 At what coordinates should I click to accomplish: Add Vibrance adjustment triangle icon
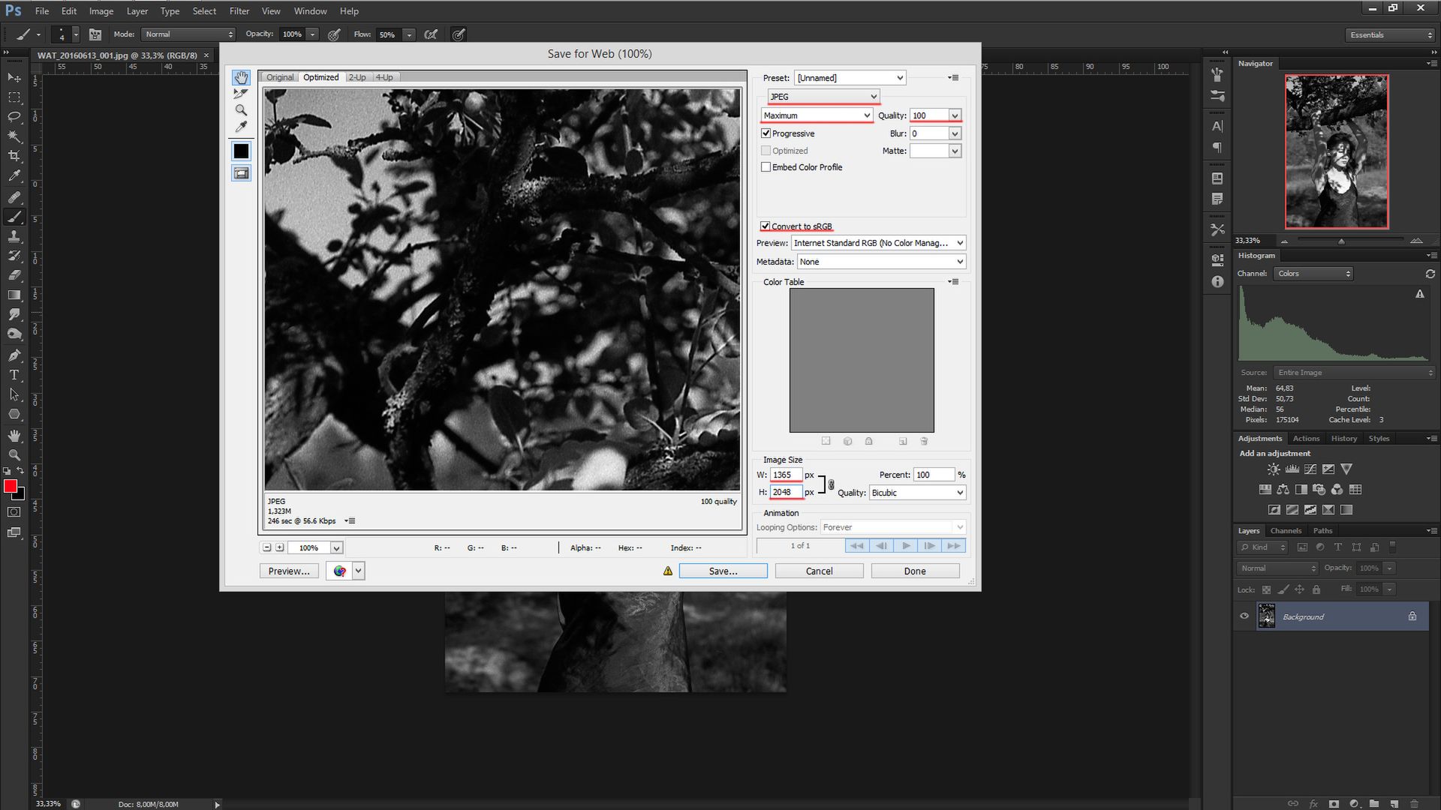[x=1346, y=469]
